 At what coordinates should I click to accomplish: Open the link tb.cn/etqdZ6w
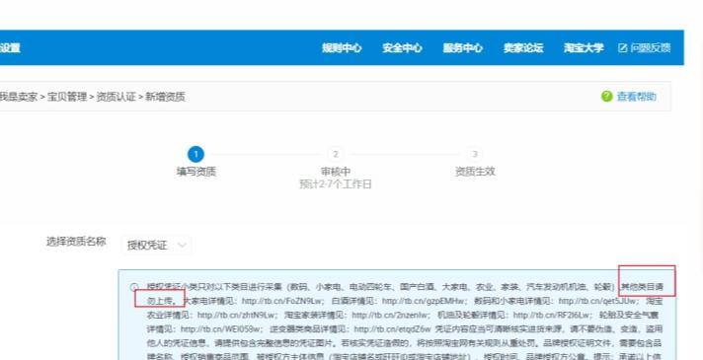[392, 329]
